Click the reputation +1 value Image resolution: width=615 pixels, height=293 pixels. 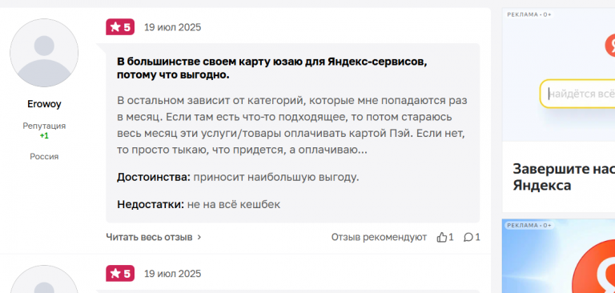click(x=44, y=136)
